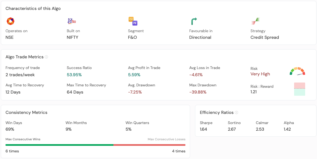Click the Very High risk gauge meter
The image size is (317, 159).
coord(297,71)
